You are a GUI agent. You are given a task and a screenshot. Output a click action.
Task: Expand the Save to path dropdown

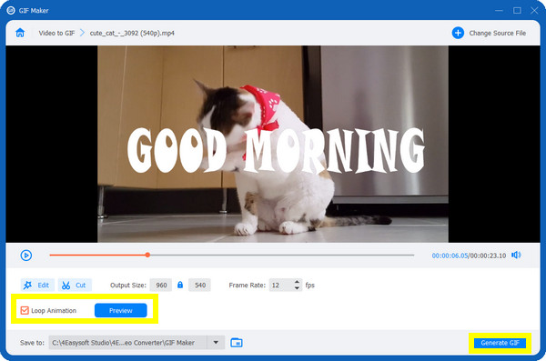point(216,343)
